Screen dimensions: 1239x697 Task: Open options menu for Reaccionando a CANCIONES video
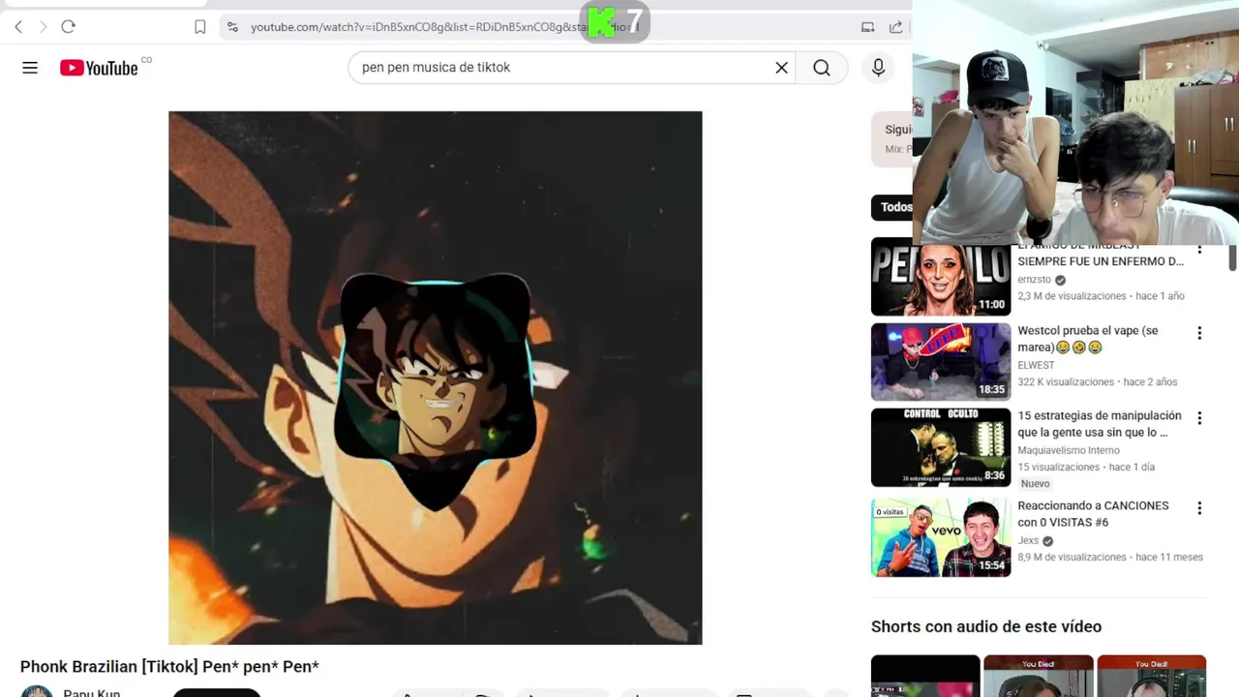click(1199, 508)
